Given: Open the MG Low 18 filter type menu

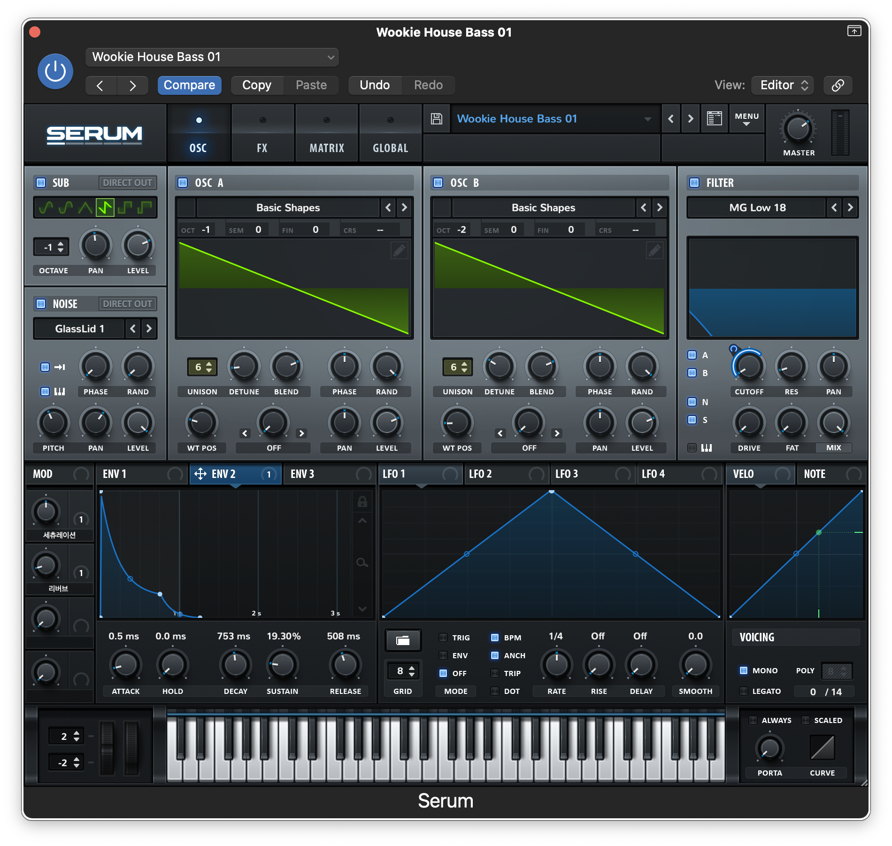Looking at the screenshot, I should tap(757, 208).
